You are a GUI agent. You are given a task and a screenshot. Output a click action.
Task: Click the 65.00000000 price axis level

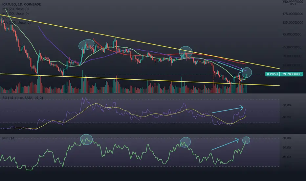click(x=292, y=47)
